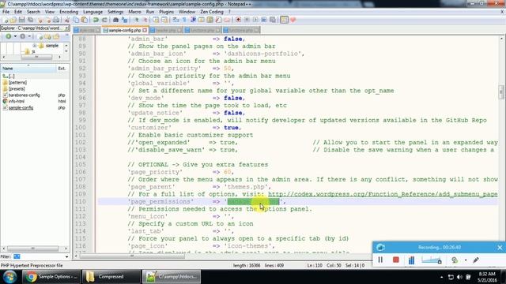
Task: Open the Language menu
Action: tap(93, 12)
